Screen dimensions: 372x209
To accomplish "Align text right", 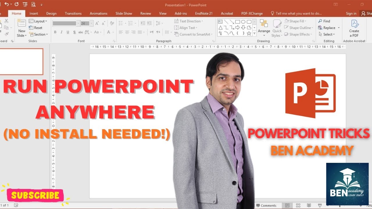I will pyautogui.click(x=134, y=32).
